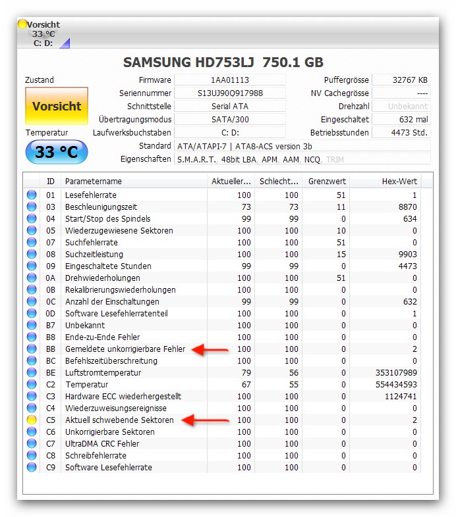The image size is (456, 517).
Task: Click the status icon for C2 Temperatur
Action: (32, 384)
